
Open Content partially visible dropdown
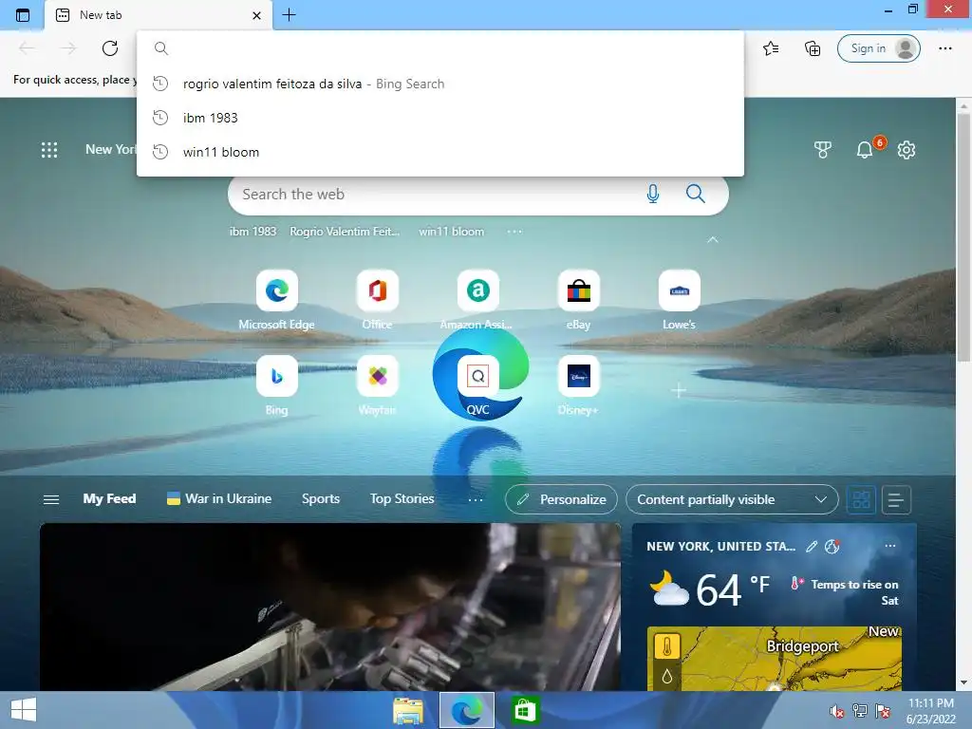[x=732, y=499]
